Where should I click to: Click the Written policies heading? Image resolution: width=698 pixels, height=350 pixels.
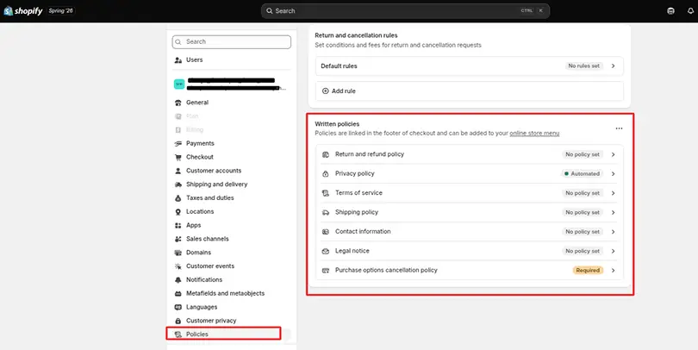pos(337,124)
